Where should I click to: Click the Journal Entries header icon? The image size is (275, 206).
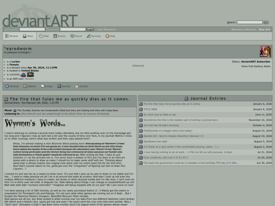186,99
